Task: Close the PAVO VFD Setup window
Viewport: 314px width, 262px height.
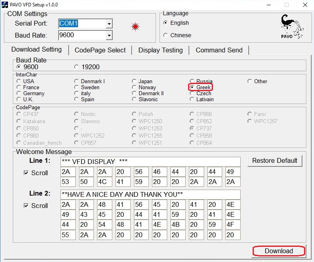Action: coord(305,5)
